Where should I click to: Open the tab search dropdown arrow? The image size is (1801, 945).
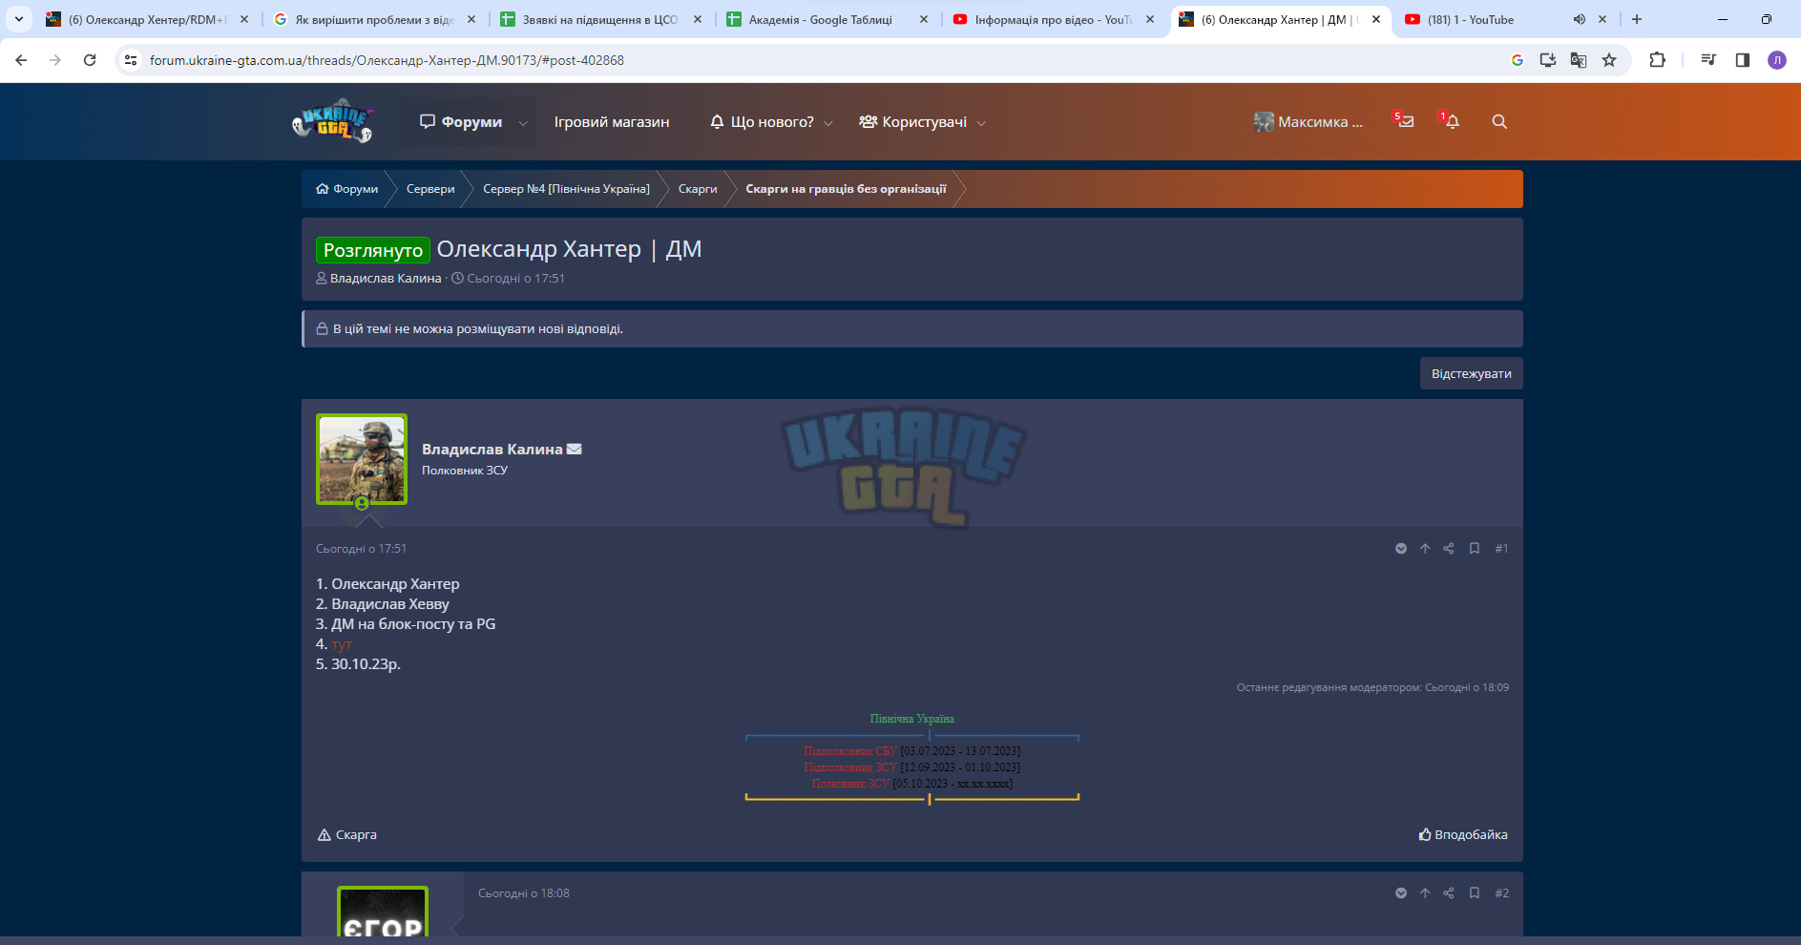tap(19, 19)
